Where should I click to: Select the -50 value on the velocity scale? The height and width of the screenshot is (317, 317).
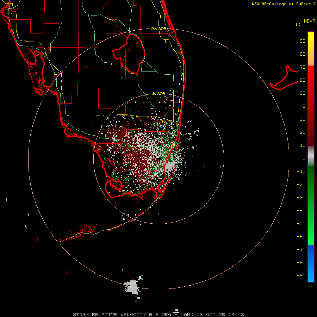301,224
